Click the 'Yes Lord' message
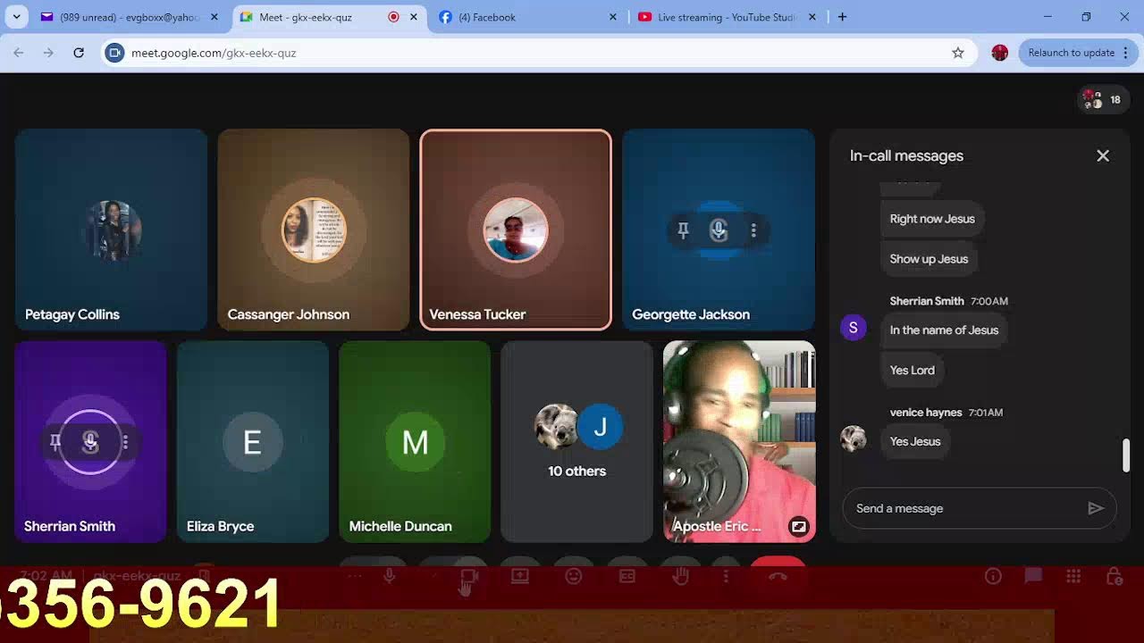The height and width of the screenshot is (643, 1144). 912,371
